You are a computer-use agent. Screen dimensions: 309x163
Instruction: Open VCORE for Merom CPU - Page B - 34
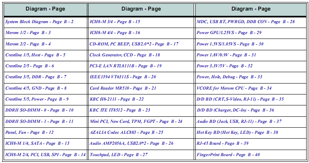coord(234,88)
